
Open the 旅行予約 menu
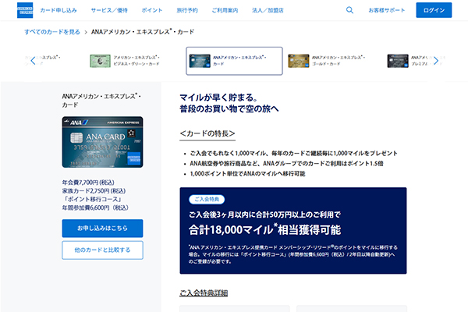click(187, 10)
